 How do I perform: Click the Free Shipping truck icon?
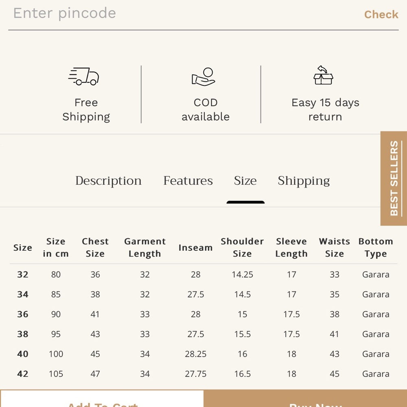83,77
